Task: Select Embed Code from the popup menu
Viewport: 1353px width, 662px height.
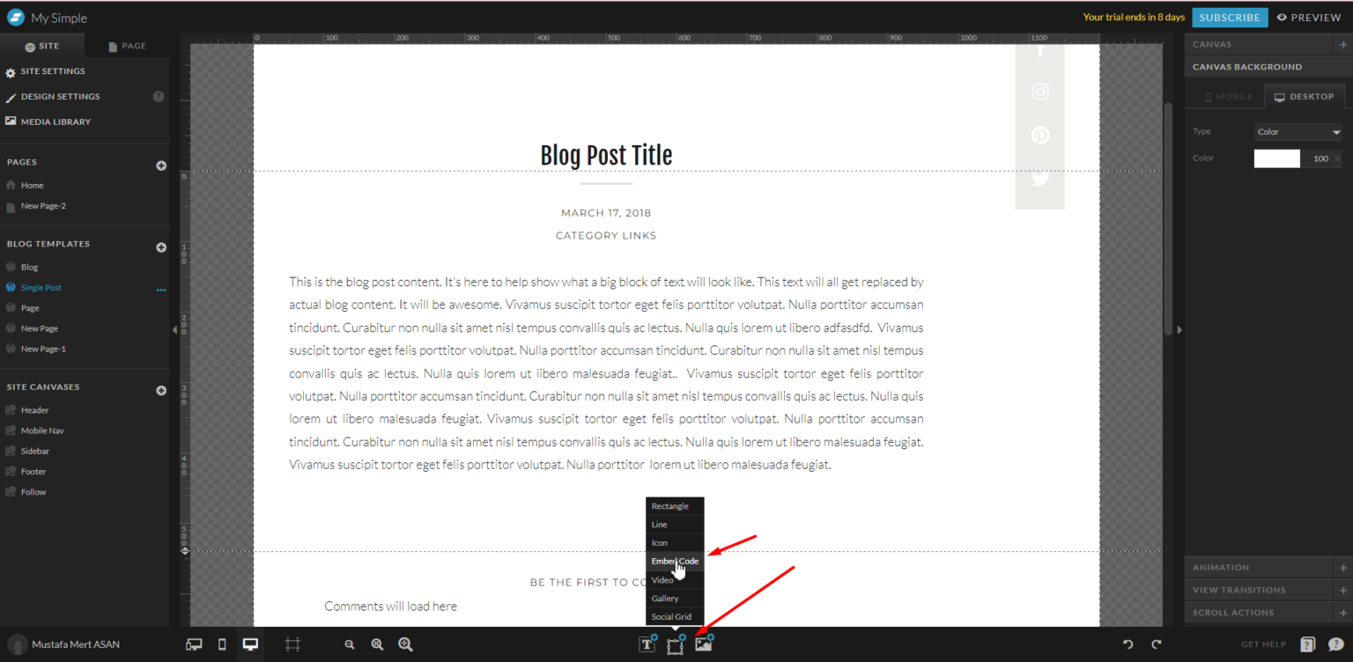Action: pyautogui.click(x=675, y=561)
